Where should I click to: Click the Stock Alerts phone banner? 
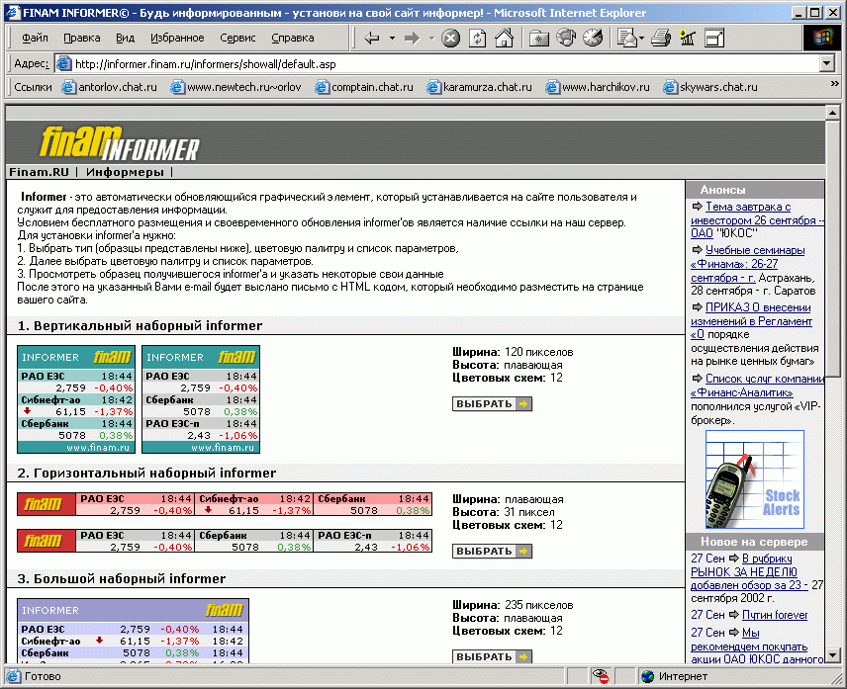(x=755, y=479)
